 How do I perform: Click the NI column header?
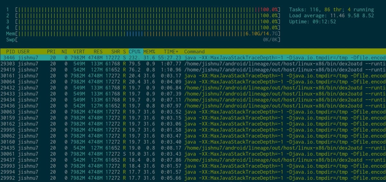point(64,51)
